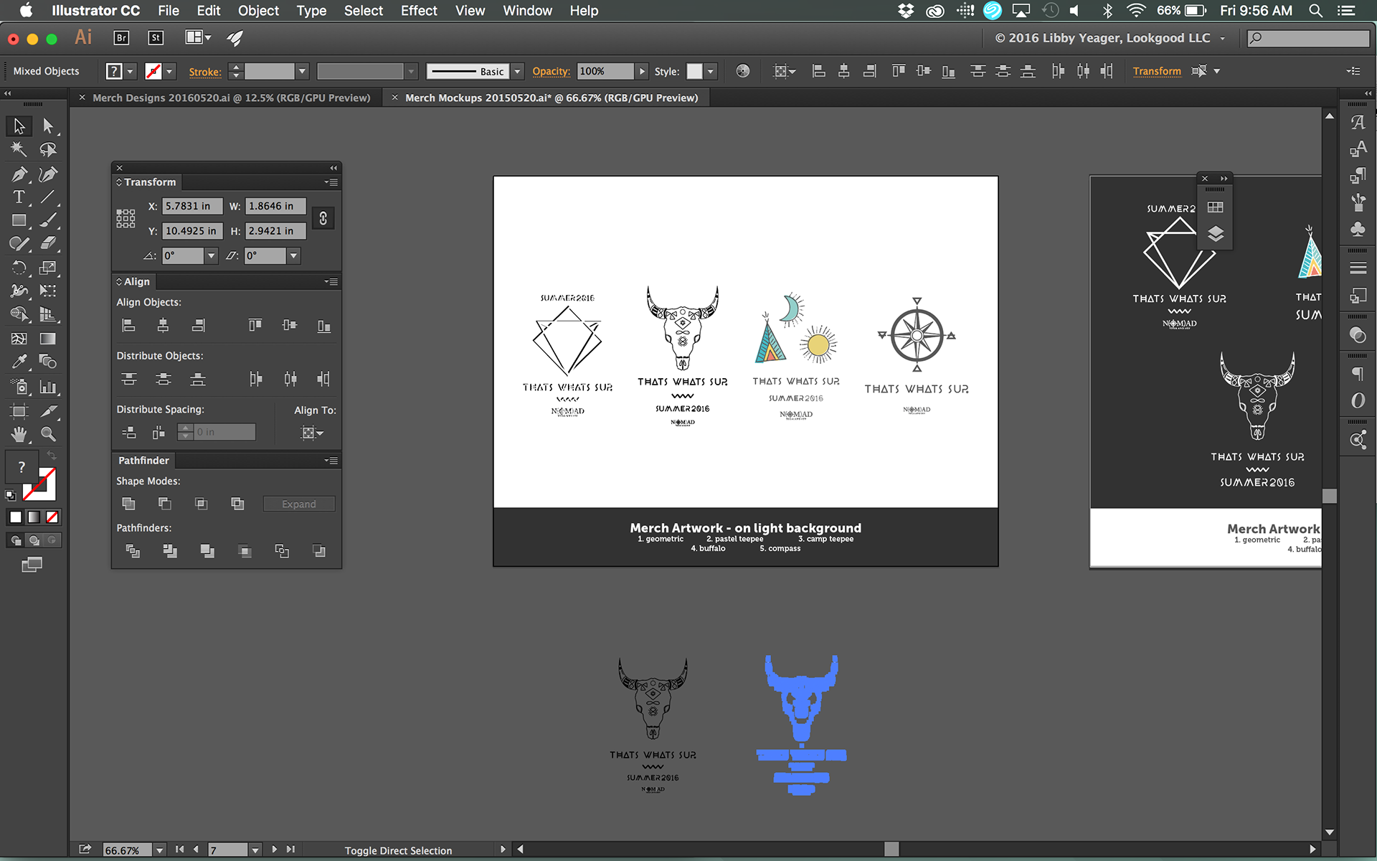Click the Opacity link label

pyautogui.click(x=550, y=71)
